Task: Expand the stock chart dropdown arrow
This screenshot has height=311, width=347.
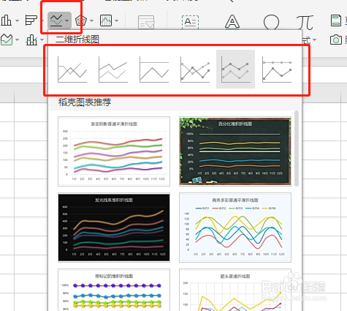Action: pos(117,20)
